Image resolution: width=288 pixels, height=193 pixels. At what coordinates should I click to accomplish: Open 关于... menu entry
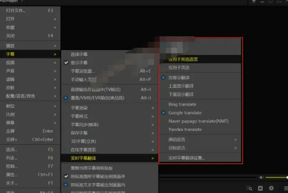point(30,183)
